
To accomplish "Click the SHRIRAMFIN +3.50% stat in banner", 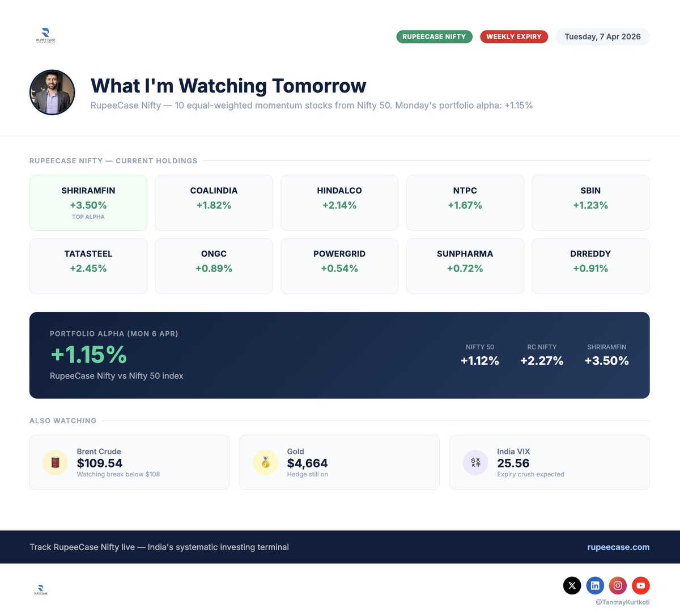I will coord(607,355).
